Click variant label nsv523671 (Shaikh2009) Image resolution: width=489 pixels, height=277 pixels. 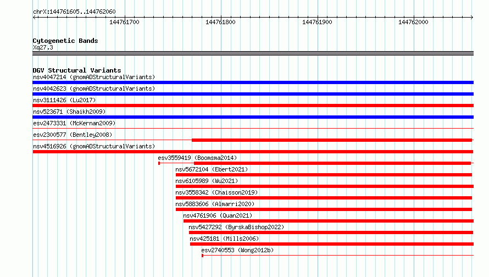pos(69,112)
